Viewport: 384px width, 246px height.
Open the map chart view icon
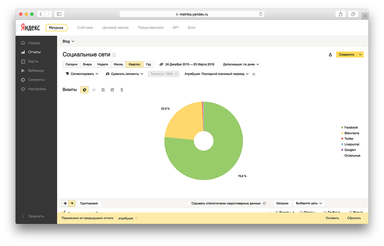tap(122, 90)
